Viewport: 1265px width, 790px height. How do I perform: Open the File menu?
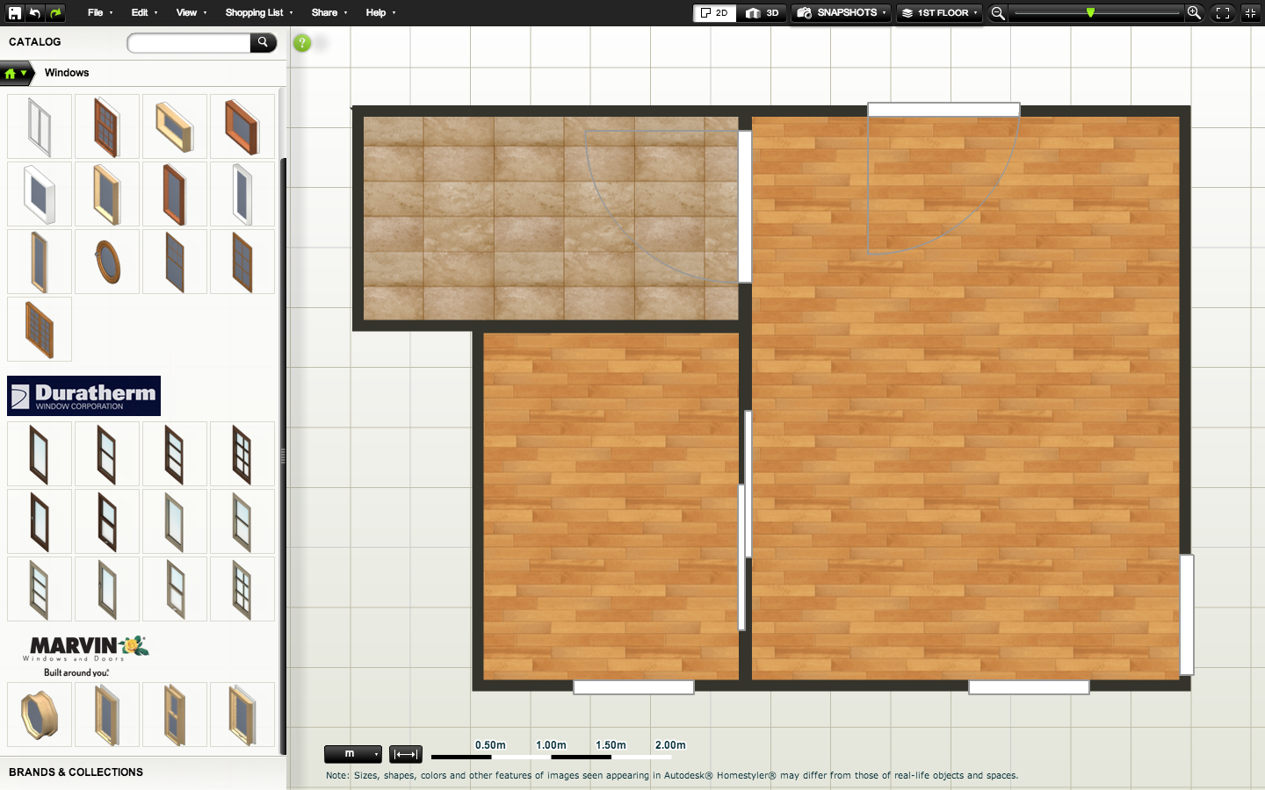[99, 13]
